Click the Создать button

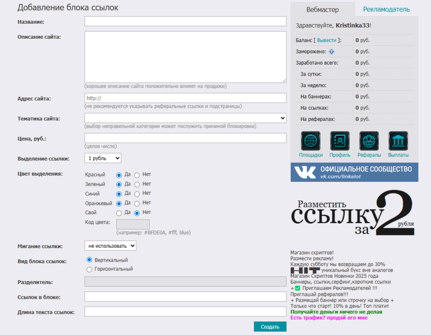[x=270, y=327]
